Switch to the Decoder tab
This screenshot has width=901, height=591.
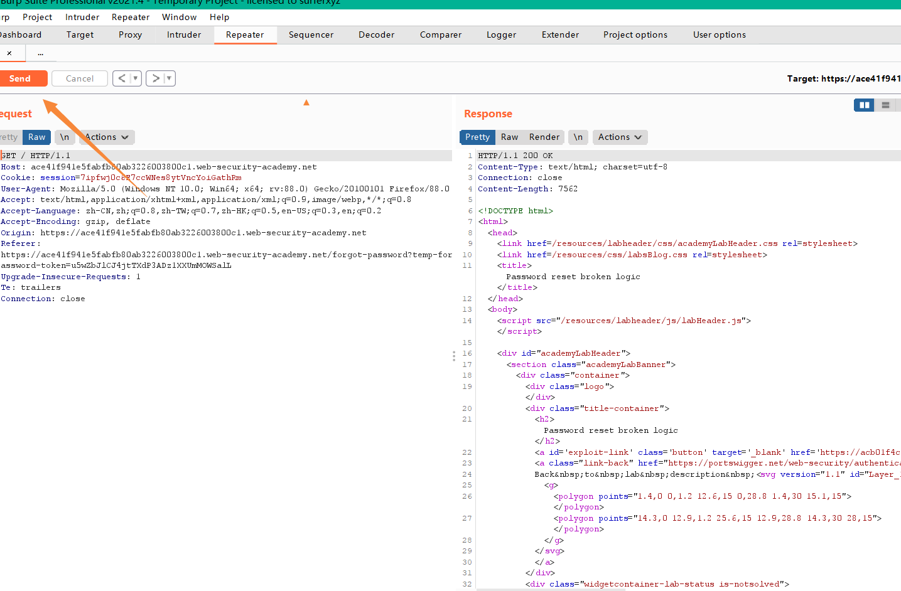pos(376,35)
